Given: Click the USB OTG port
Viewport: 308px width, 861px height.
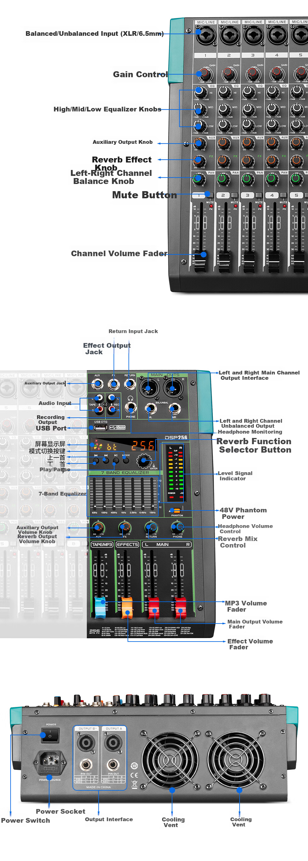Looking at the screenshot, I should coord(100,427).
